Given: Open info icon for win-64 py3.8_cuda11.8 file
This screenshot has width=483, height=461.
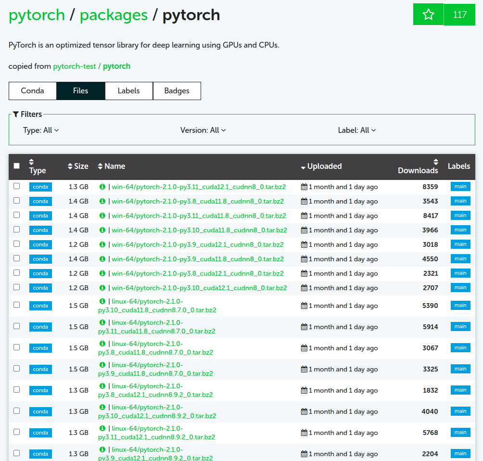Looking at the screenshot, I should click(x=102, y=201).
